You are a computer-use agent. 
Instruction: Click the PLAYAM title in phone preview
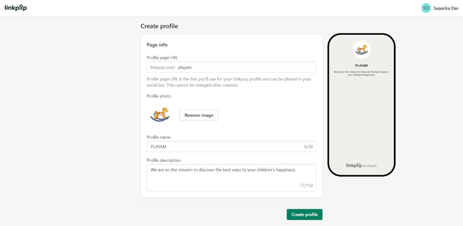[x=361, y=66]
